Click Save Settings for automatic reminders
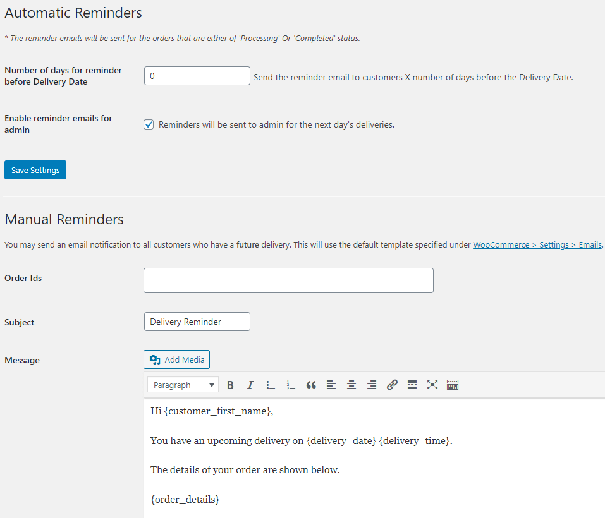Image resolution: width=605 pixels, height=518 pixels. tap(35, 169)
